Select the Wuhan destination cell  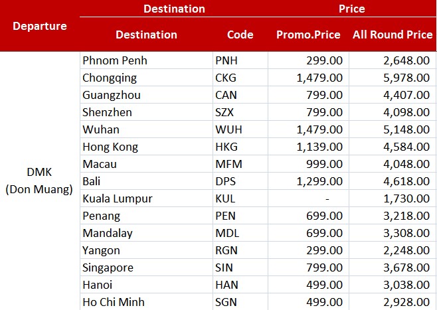[x=146, y=129]
